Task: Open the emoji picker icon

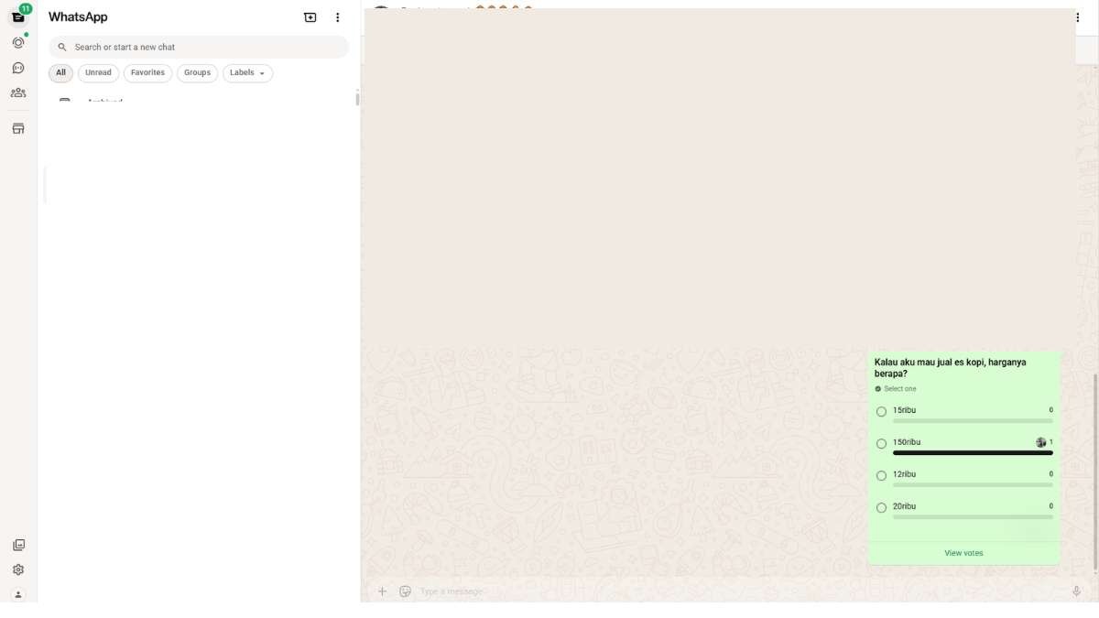Action: click(x=406, y=591)
